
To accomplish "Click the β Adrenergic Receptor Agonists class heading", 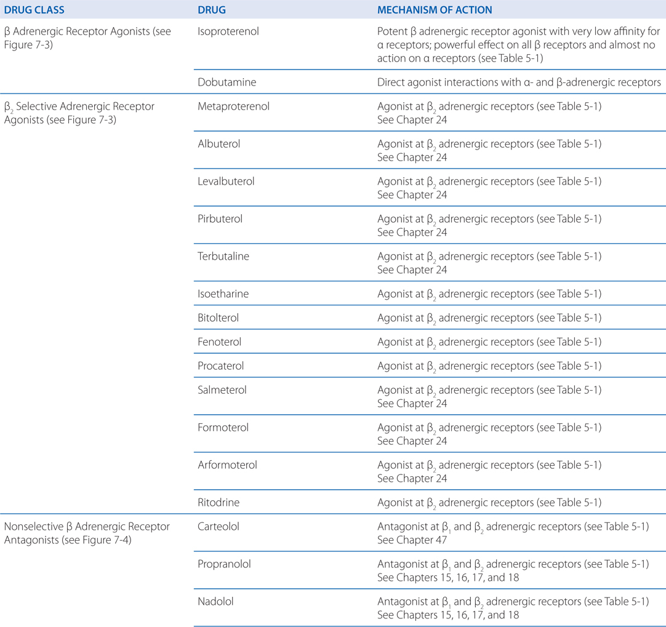I will point(87,31).
